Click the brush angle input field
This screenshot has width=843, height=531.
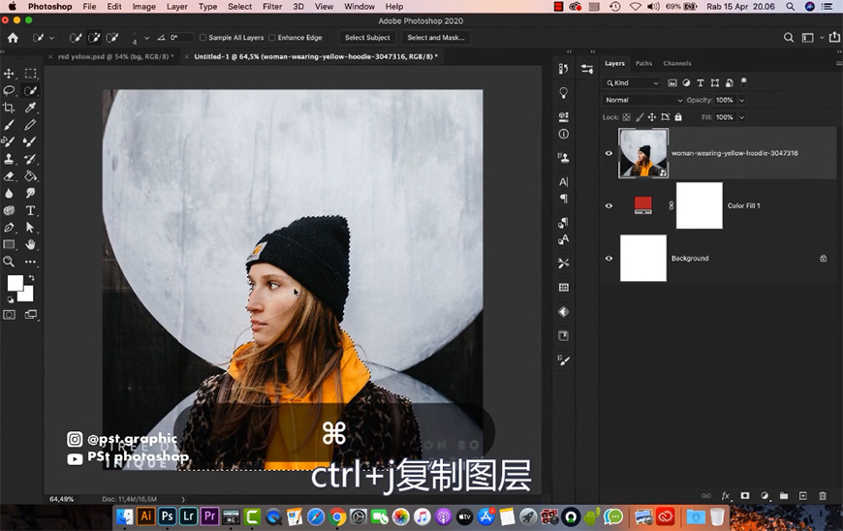(x=180, y=38)
